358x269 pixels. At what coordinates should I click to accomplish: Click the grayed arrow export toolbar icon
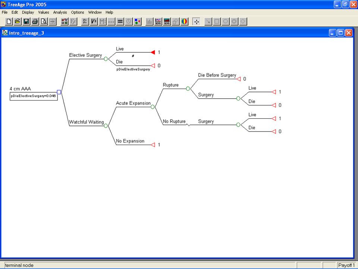[x=53, y=22]
